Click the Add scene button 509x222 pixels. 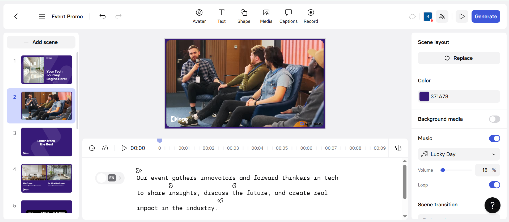coord(41,42)
